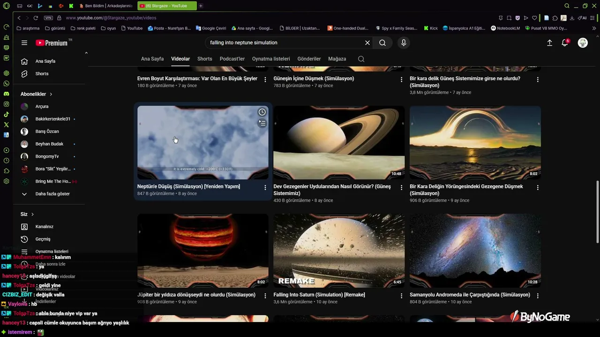Open browser settings gear in Opera sidebar
Image resolution: width=600 pixels, height=337 pixels.
[x=6, y=181]
